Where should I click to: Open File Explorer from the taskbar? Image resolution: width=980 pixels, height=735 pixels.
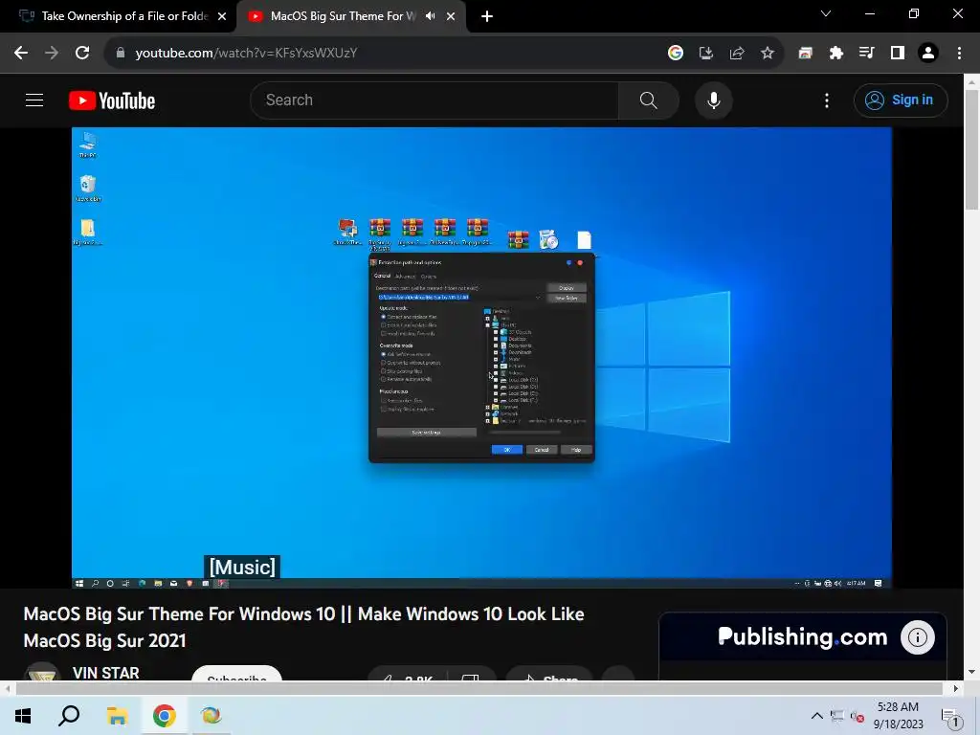117,716
